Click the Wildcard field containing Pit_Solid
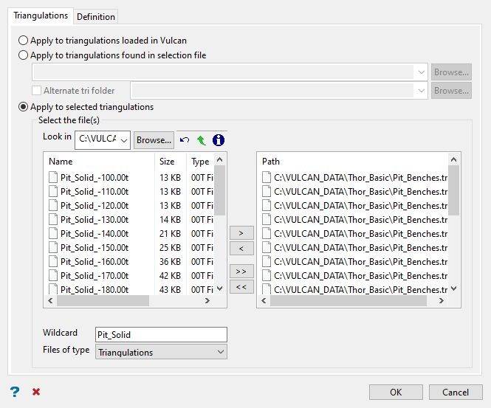Image resolution: width=491 pixels, height=408 pixels. 161,334
